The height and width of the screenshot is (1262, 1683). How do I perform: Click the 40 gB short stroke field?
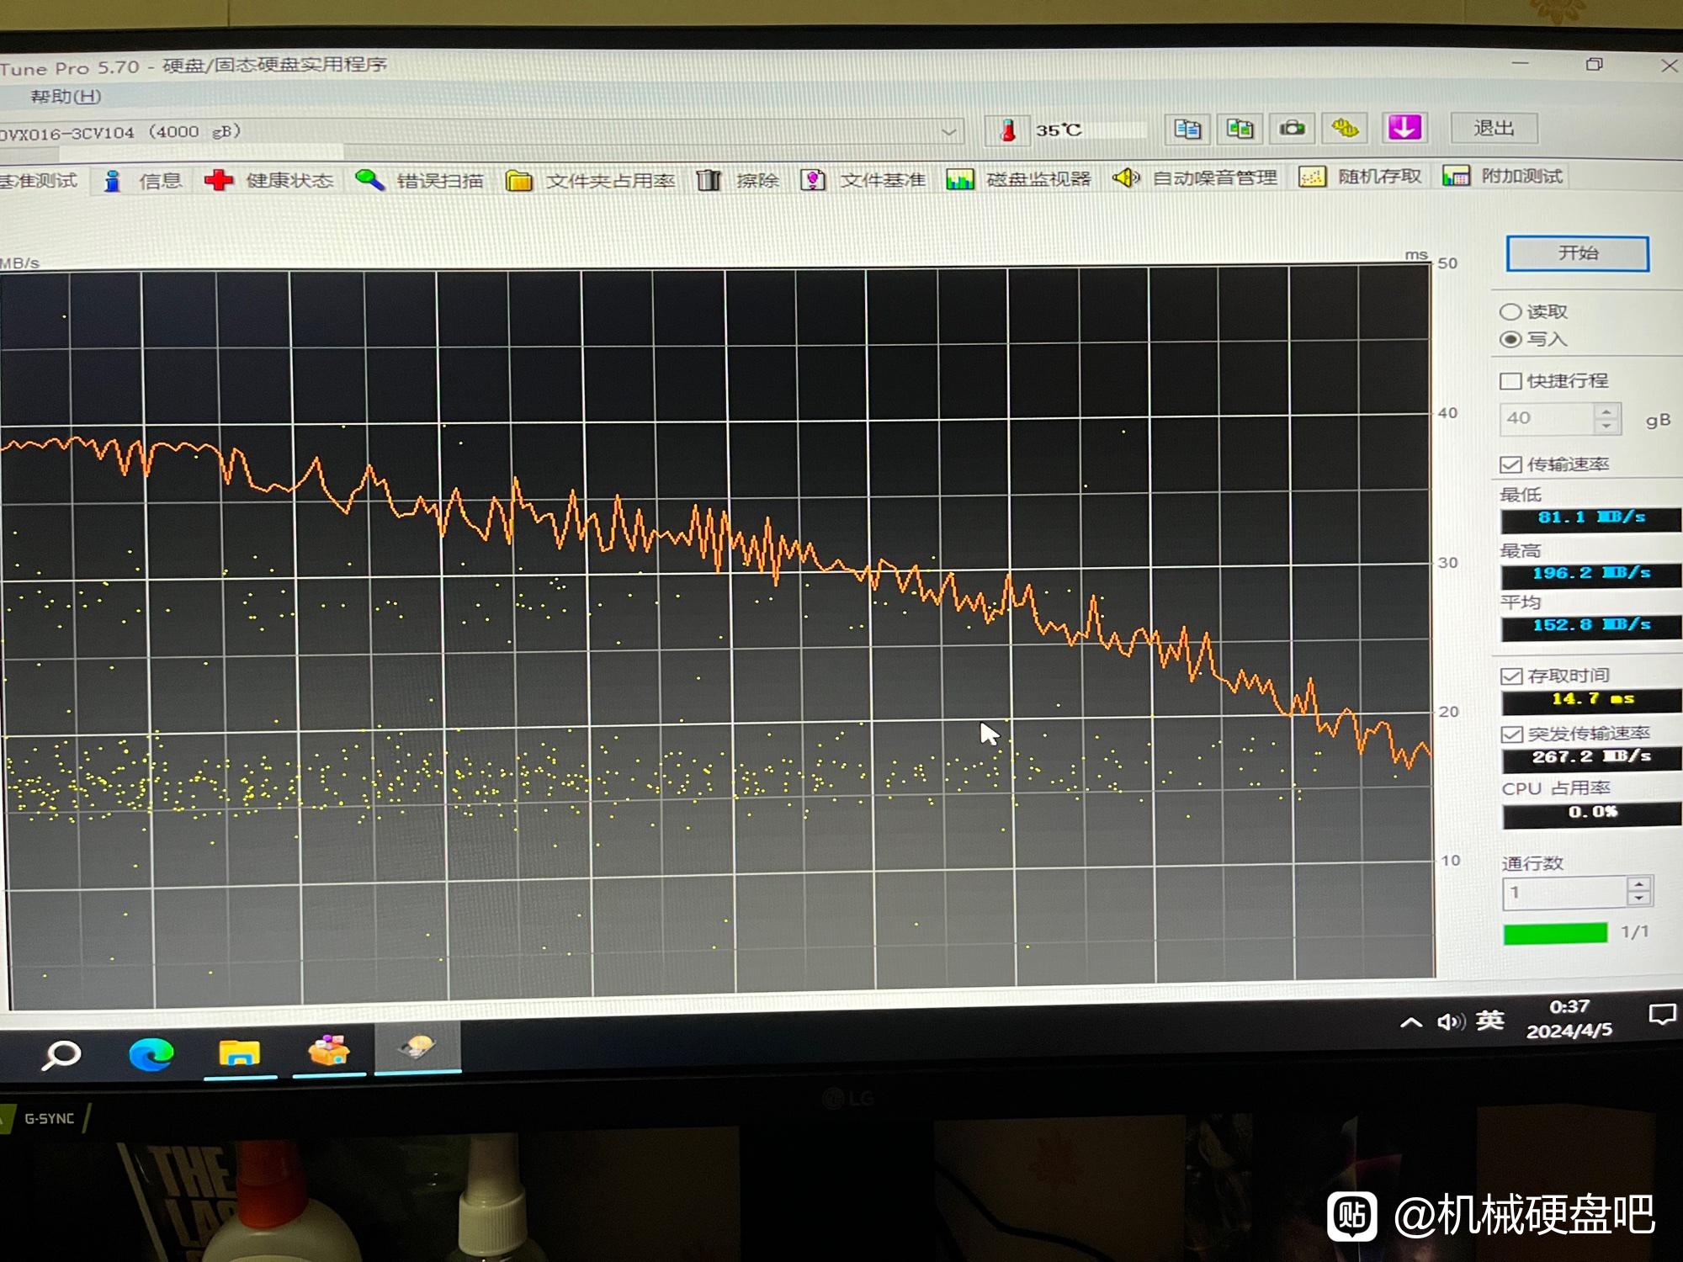pos(1548,419)
